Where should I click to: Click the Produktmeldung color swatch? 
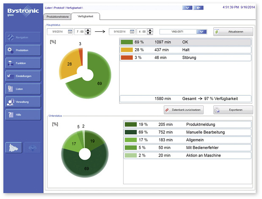(x=131, y=124)
